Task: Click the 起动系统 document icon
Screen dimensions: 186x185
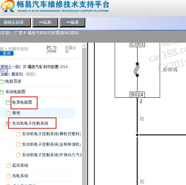Action: coord(9,166)
